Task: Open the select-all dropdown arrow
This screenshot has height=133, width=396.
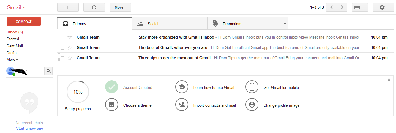Action: (71, 7)
